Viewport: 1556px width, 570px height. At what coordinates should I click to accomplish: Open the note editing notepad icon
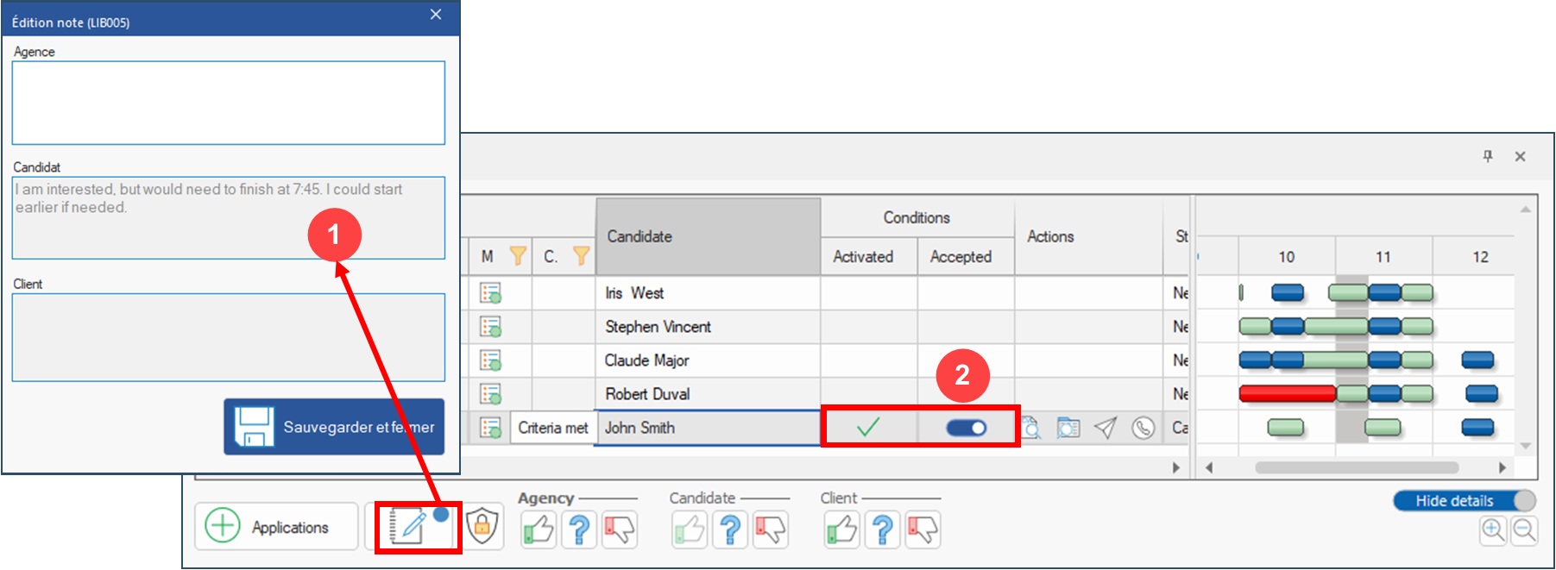[x=408, y=527]
